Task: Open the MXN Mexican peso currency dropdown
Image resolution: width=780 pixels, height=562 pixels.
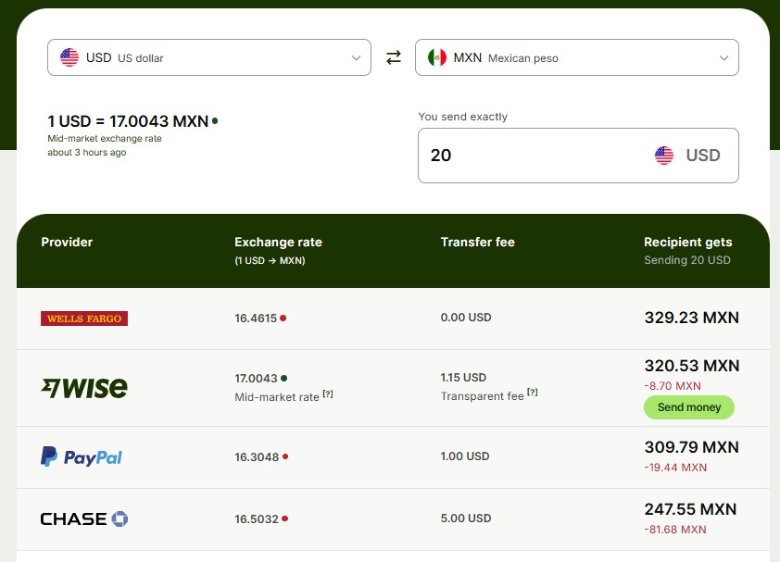Action: [x=576, y=57]
